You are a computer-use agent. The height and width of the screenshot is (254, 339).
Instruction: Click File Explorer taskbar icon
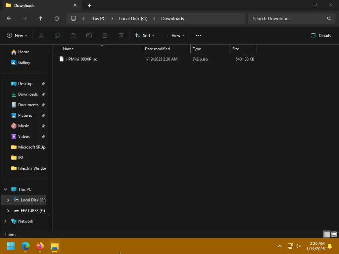55,246
